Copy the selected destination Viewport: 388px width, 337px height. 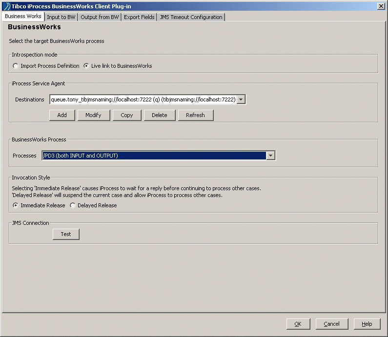click(127, 115)
